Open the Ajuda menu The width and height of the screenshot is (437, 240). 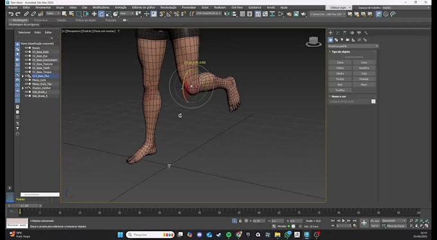tap(283, 8)
